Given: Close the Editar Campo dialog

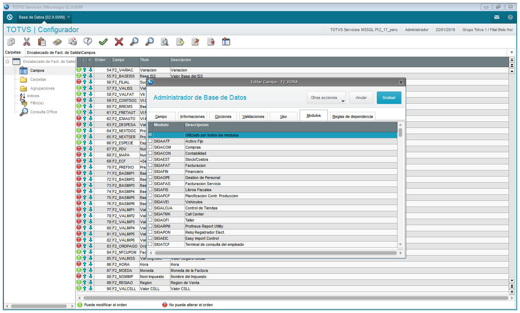Looking at the screenshot, I should coord(401,82).
